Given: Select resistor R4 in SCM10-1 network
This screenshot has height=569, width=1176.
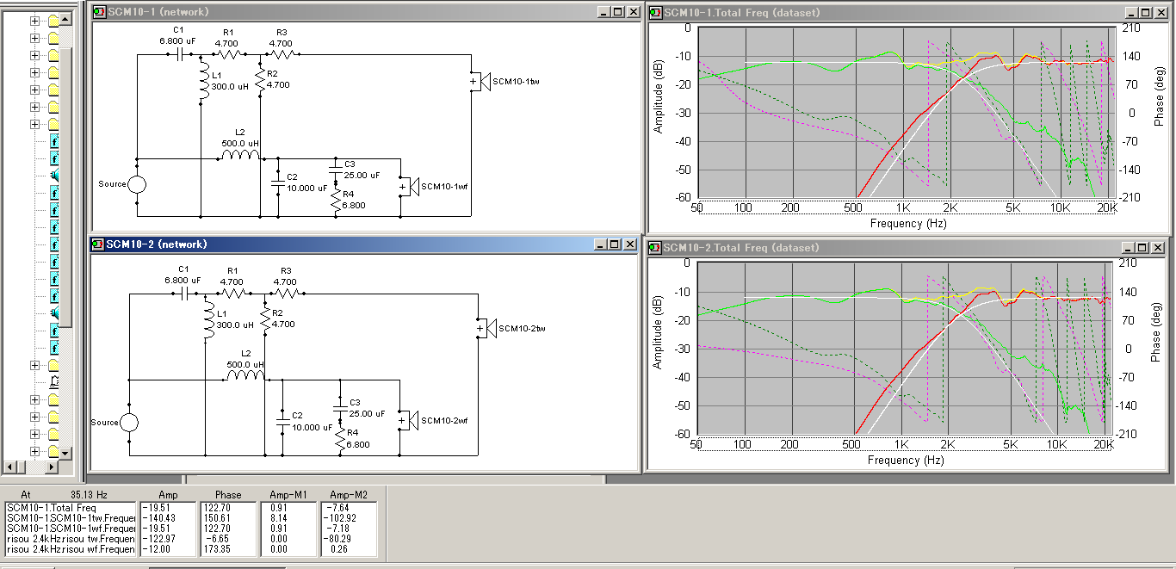Looking at the screenshot, I should click(337, 201).
